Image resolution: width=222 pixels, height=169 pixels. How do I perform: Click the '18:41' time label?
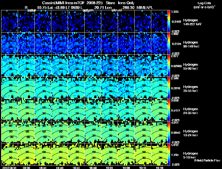43,168
